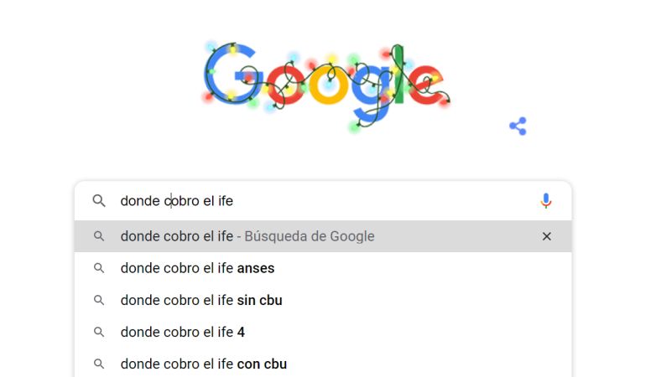Click the magnifier icon beside 'sin cbu' suggestion

tap(99, 300)
